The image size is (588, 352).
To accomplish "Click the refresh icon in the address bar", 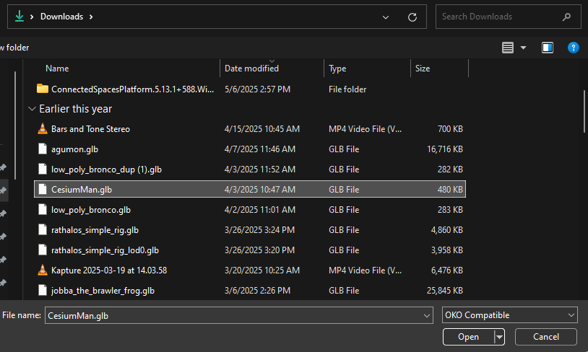I will [412, 17].
